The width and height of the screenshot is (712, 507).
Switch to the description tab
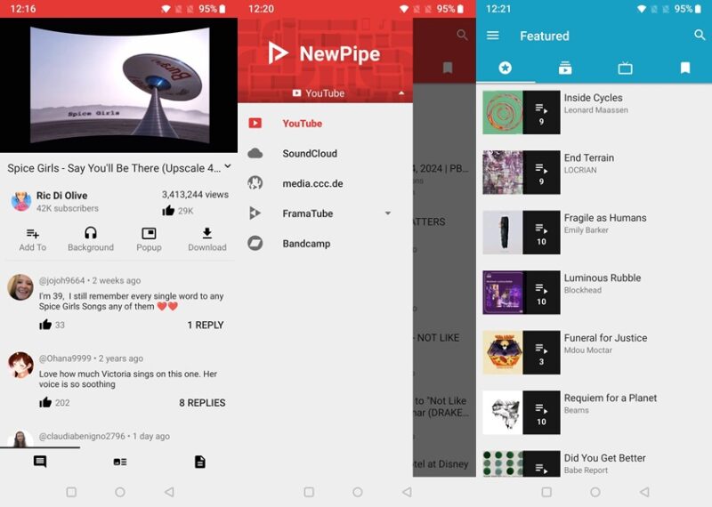coord(199,462)
